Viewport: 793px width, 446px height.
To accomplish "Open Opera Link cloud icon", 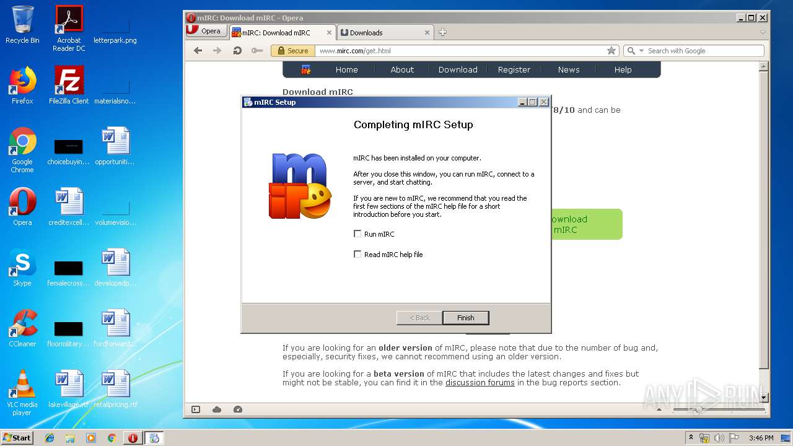I will tap(217, 409).
